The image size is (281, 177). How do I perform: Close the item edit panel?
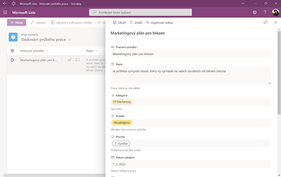[x=275, y=22]
